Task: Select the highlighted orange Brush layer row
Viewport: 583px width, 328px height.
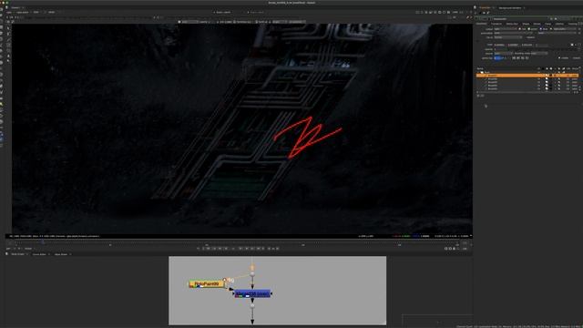Action: [x=527, y=76]
